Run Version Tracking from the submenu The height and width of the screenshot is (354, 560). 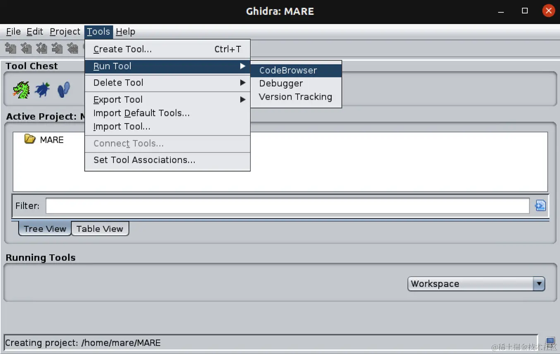296,97
